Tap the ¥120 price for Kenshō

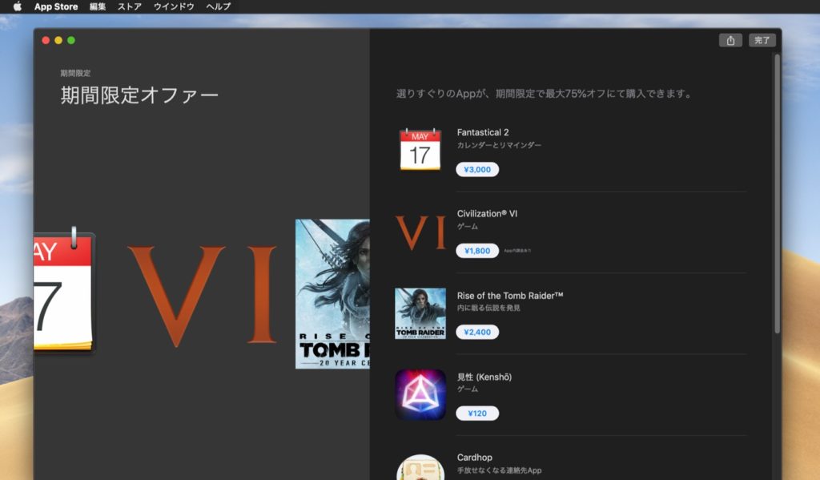click(476, 412)
